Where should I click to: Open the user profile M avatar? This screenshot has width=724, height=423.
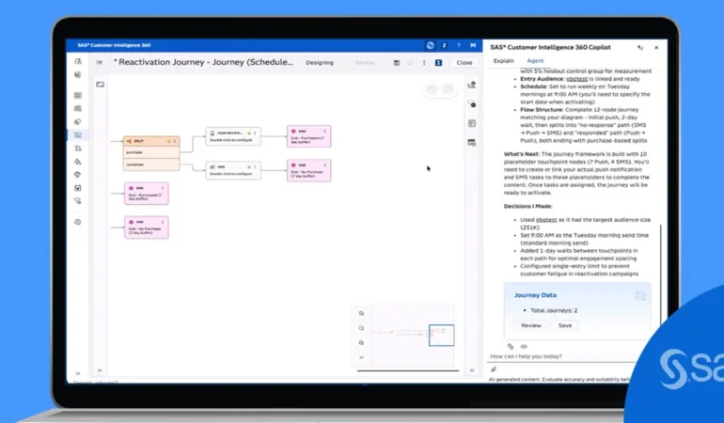click(473, 45)
